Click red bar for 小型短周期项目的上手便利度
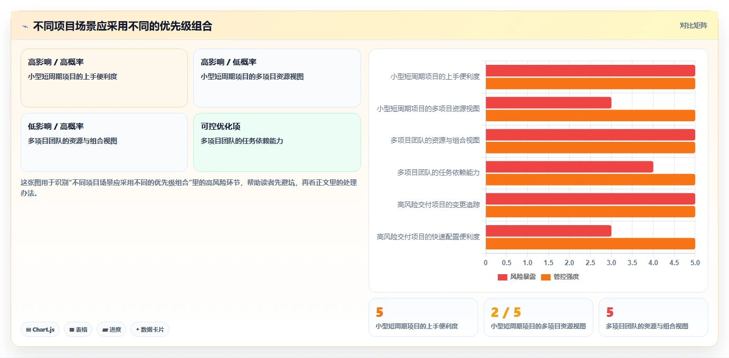Screen dimensions: 729x358 pos(590,71)
